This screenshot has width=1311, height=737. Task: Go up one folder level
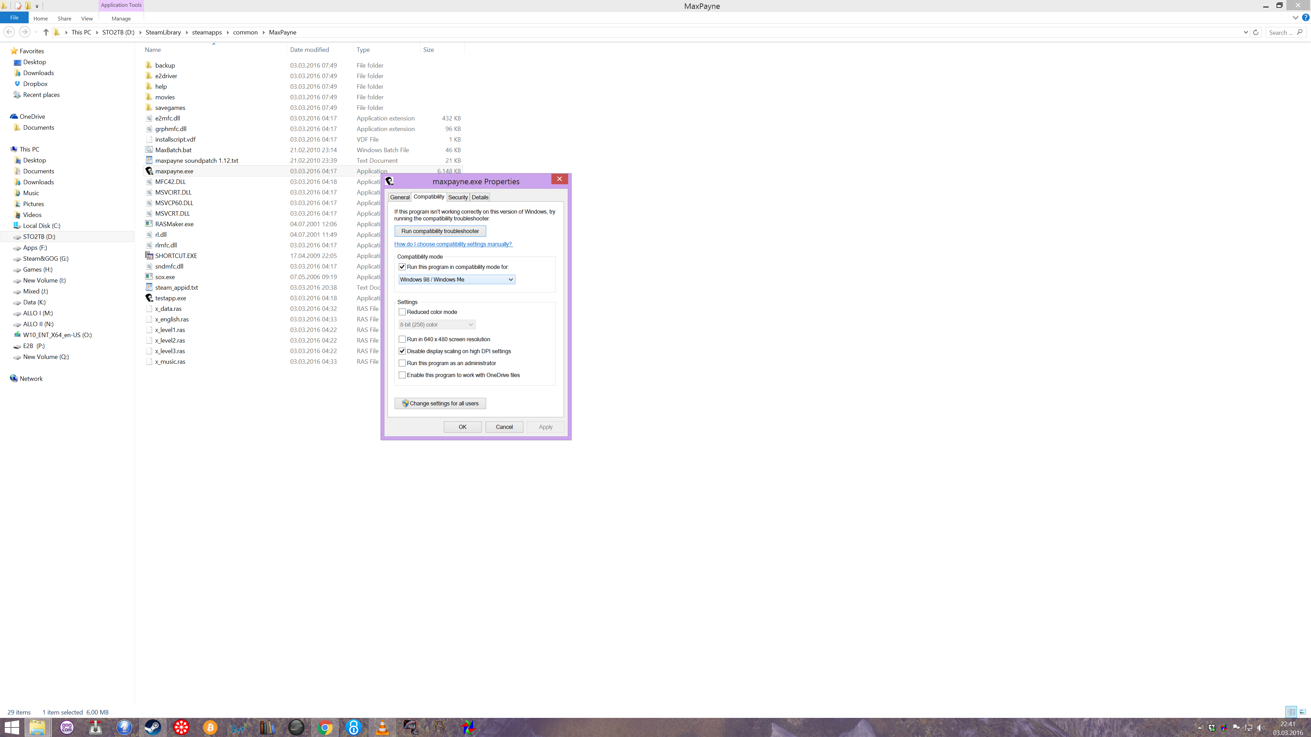[46, 32]
